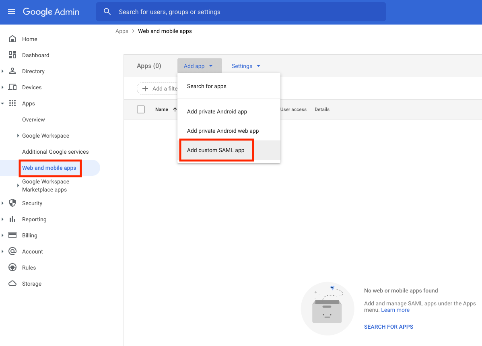482x346 pixels.
Task: Click the Apps breadcrumb link
Action: (x=122, y=31)
